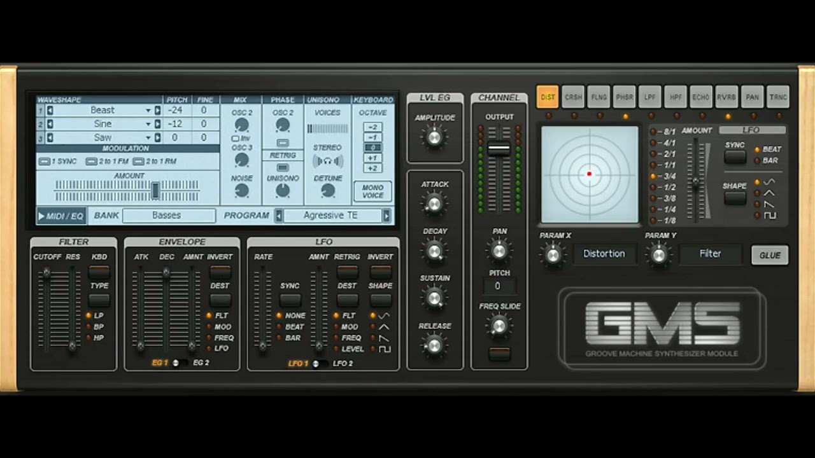The image size is (815, 458).
Task: Click the envelope DEST button
Action: point(220,300)
